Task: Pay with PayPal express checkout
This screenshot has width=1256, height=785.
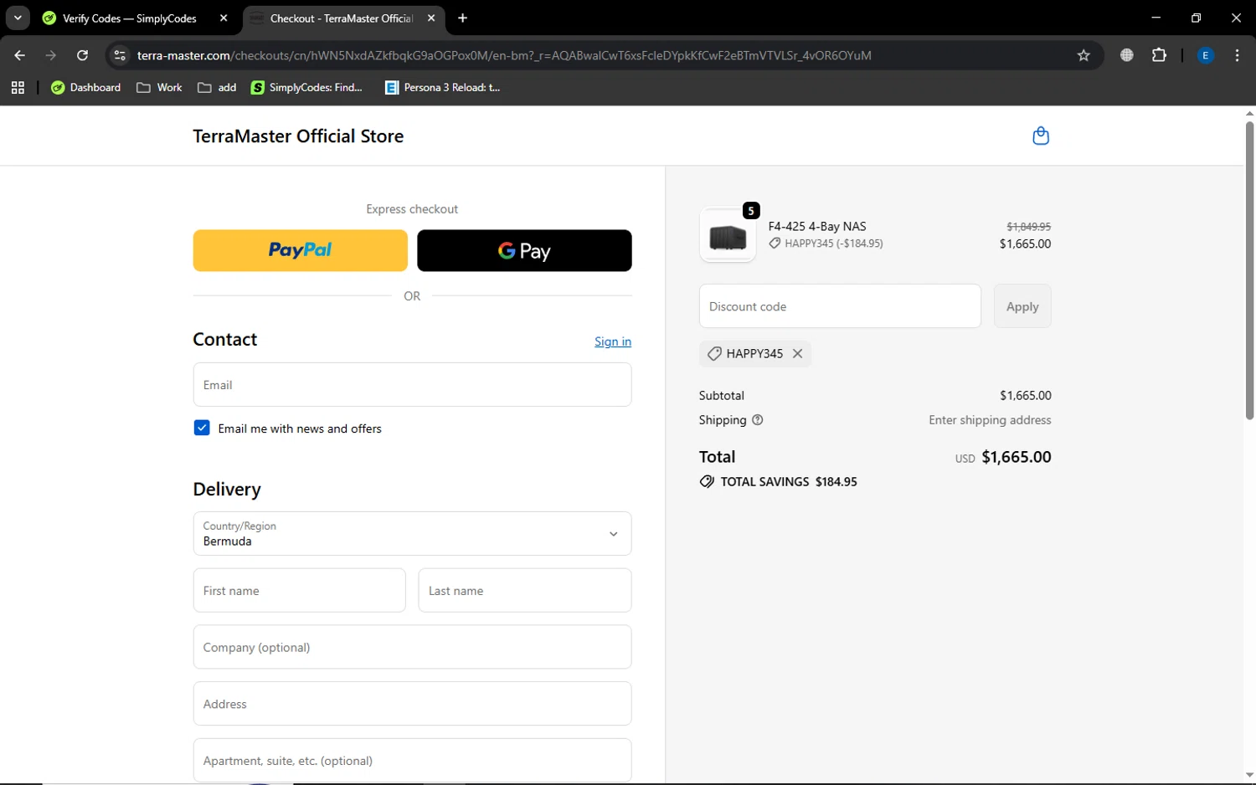Action: (x=300, y=250)
